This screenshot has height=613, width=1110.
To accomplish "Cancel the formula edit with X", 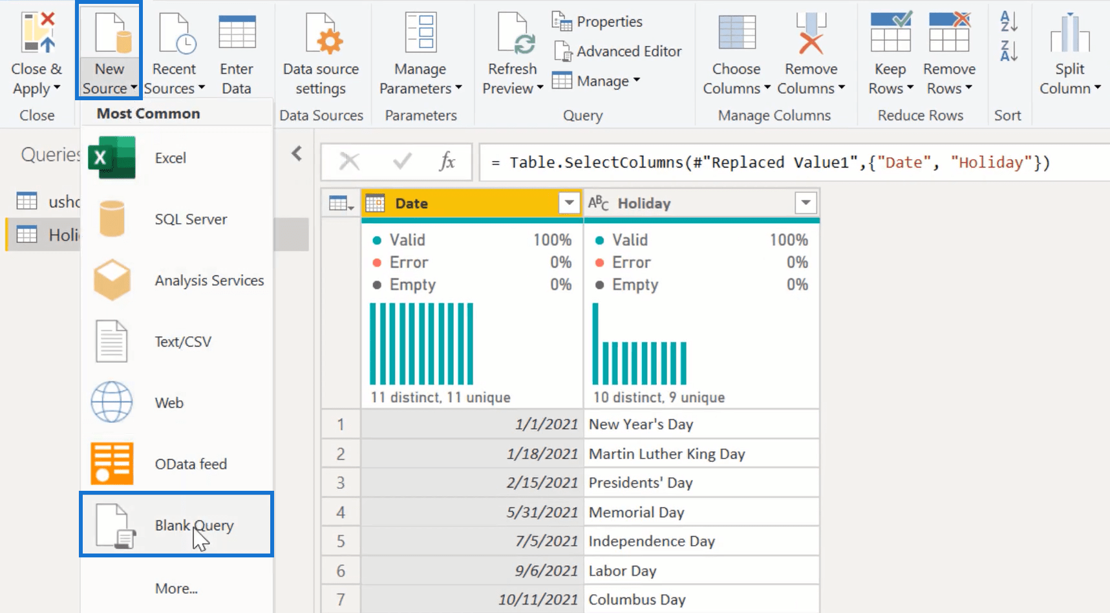I will point(350,162).
